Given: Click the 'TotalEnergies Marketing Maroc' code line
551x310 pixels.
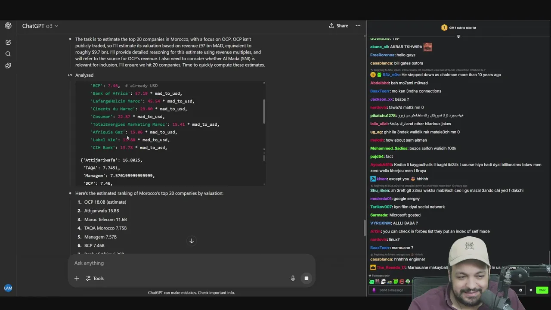Looking at the screenshot, I should (x=155, y=124).
